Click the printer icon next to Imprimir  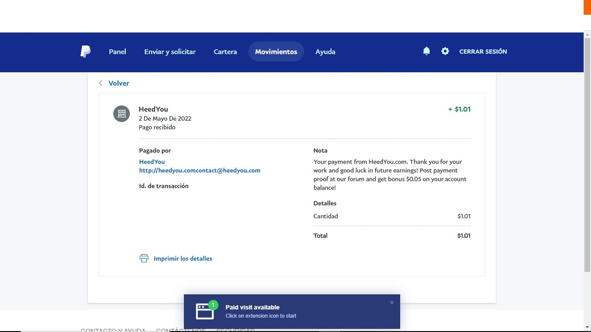(144, 258)
